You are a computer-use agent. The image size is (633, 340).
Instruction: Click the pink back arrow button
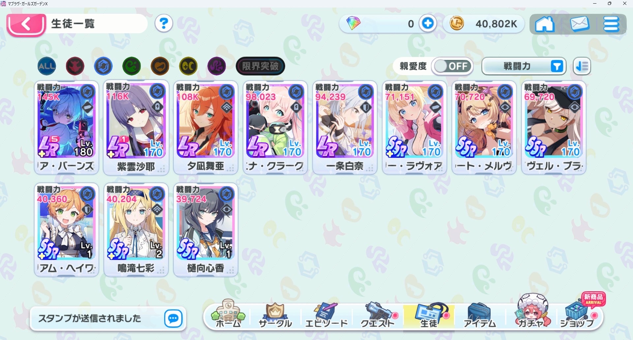coord(26,24)
